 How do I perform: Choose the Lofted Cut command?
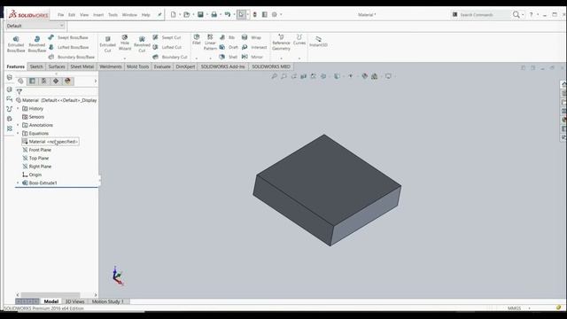pyautogui.click(x=167, y=47)
